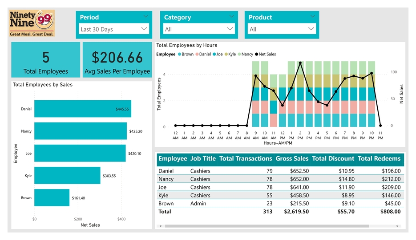416x240 pixels.
Task: Open the Product filter dropdown showing All
Action: [282, 29]
